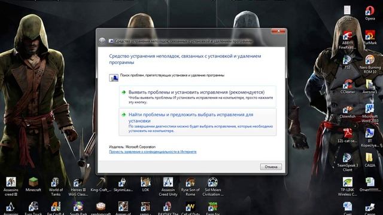This screenshot has height=215, width=383.
Task: Open Heroes III WoG shortcut
Action: click(78, 186)
